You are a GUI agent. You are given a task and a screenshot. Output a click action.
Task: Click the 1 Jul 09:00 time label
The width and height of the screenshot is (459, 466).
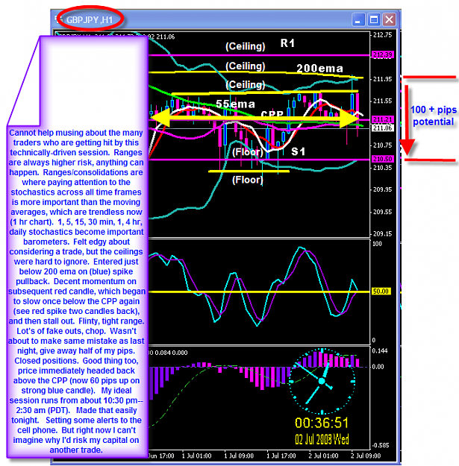pyautogui.click(x=239, y=456)
